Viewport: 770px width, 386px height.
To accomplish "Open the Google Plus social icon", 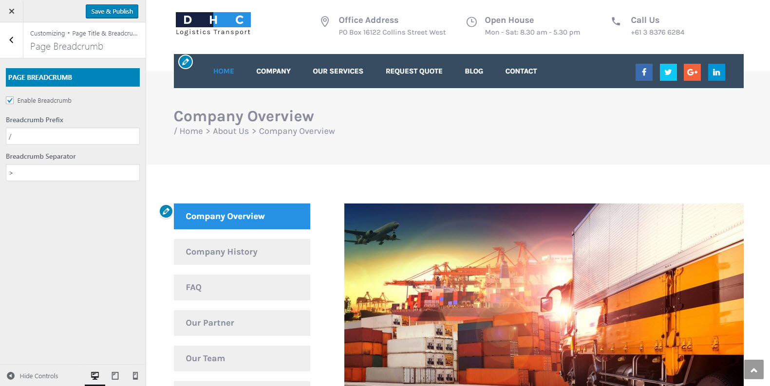I will (692, 72).
